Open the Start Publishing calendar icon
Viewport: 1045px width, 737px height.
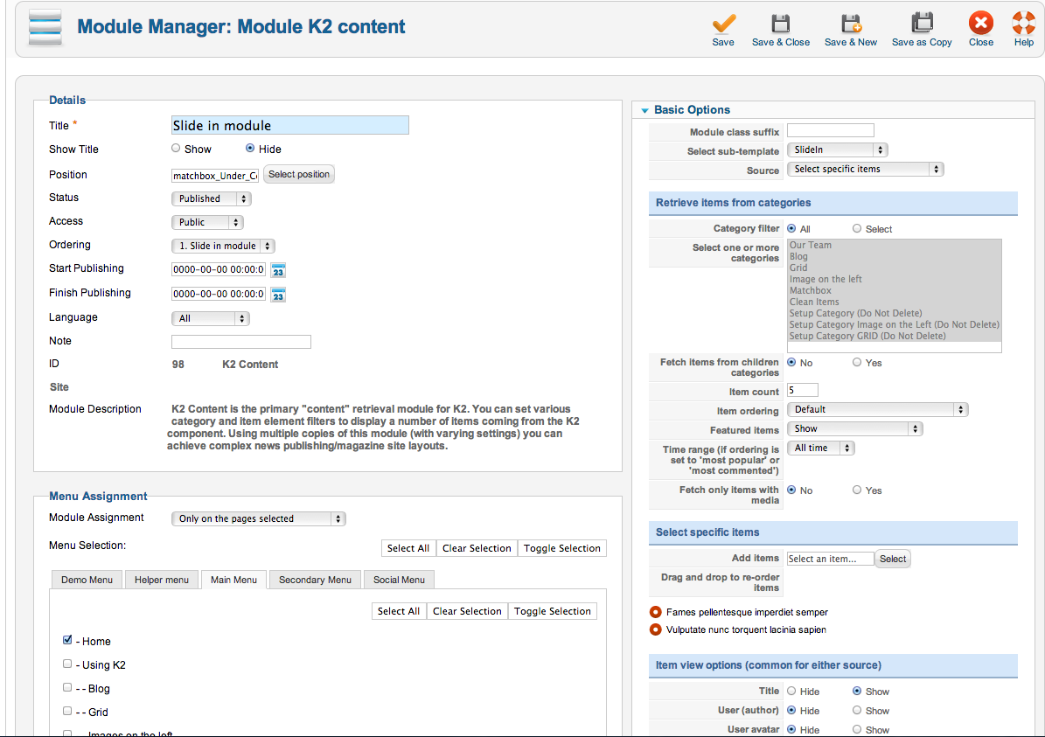[x=278, y=270]
